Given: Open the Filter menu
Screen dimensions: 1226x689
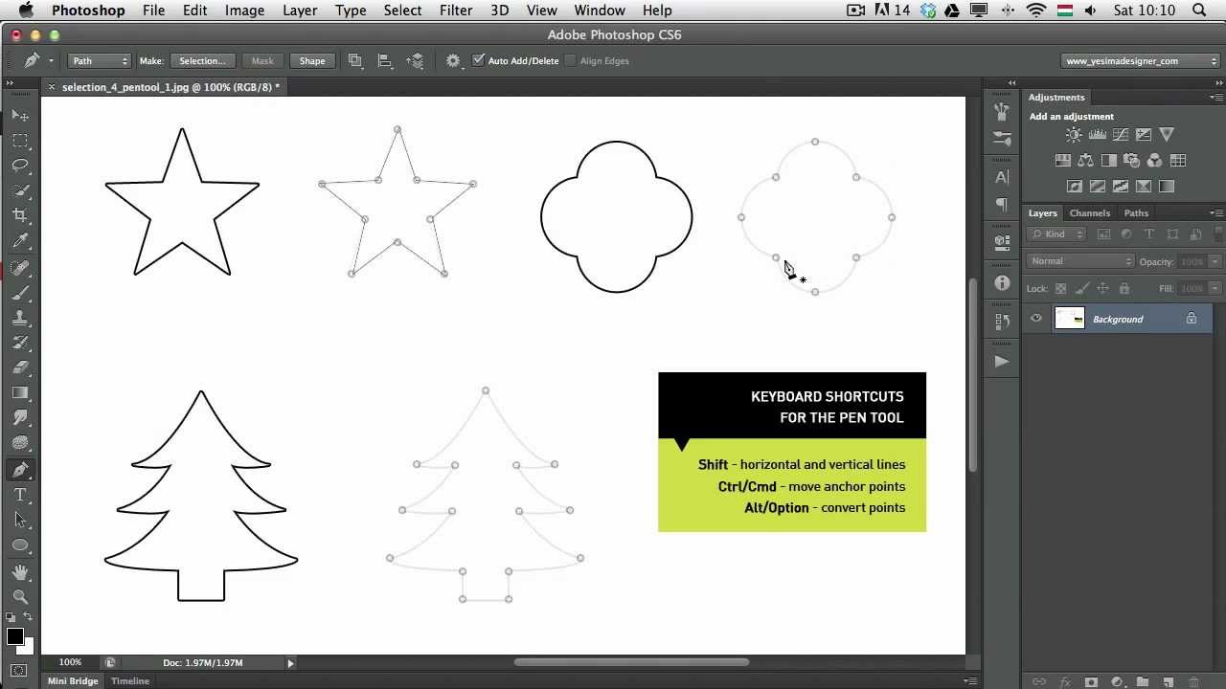Looking at the screenshot, I should click(x=456, y=11).
